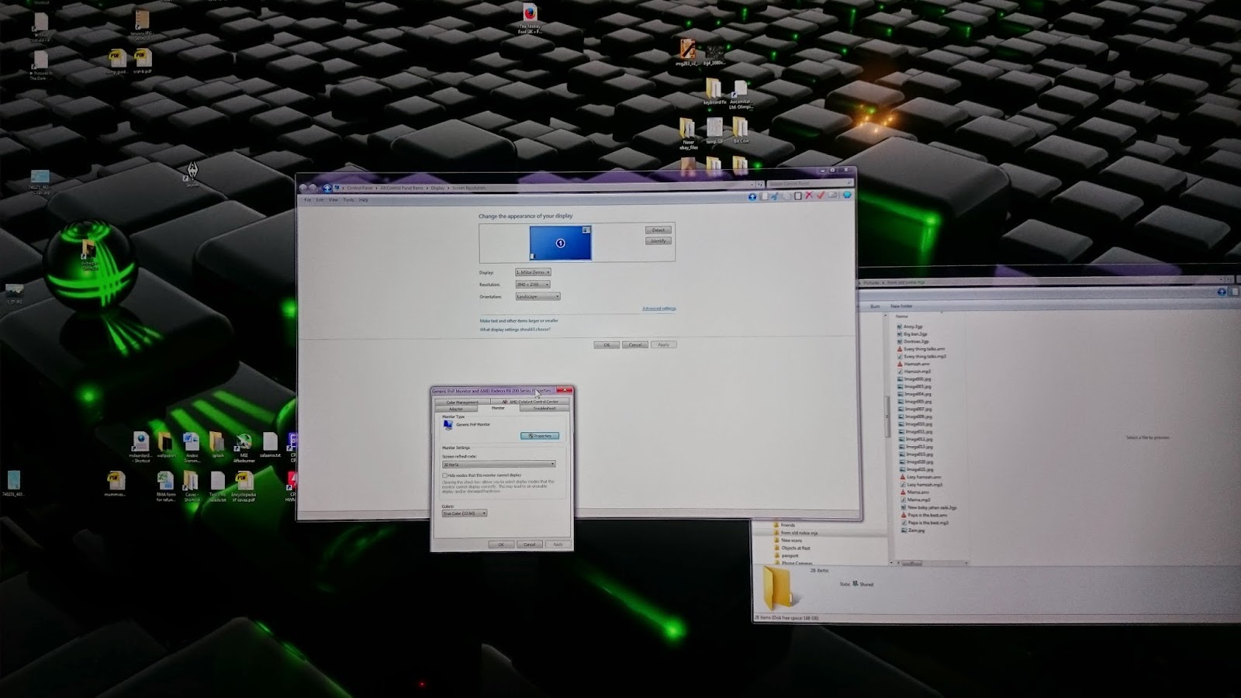Select the Monitor tab in properties dialog
Image resolution: width=1241 pixels, height=698 pixels.
[x=498, y=408]
